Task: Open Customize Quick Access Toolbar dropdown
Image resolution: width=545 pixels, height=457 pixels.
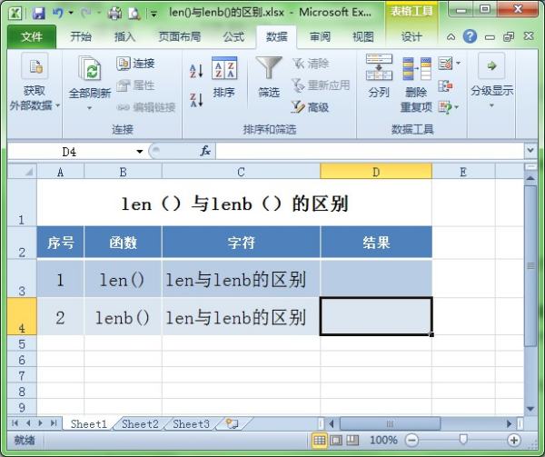Action: [154, 14]
